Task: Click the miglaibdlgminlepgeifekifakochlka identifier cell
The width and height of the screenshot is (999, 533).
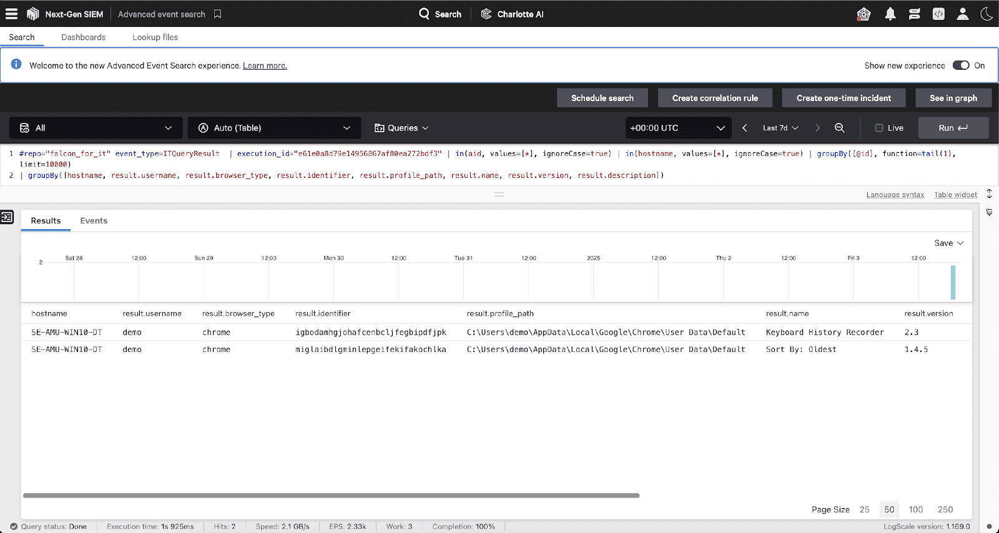Action: (x=371, y=350)
